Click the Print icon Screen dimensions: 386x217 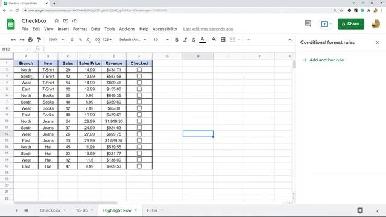click(30, 40)
